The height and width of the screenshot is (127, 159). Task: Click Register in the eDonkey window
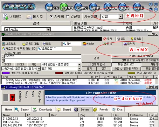pyautogui.click(x=39, y=97)
